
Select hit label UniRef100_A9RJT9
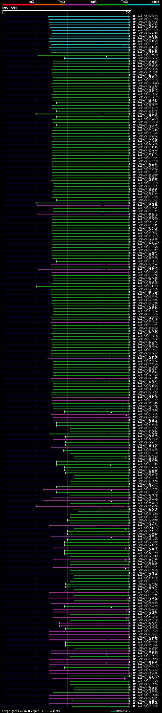pyautogui.click(x=145, y=640)
